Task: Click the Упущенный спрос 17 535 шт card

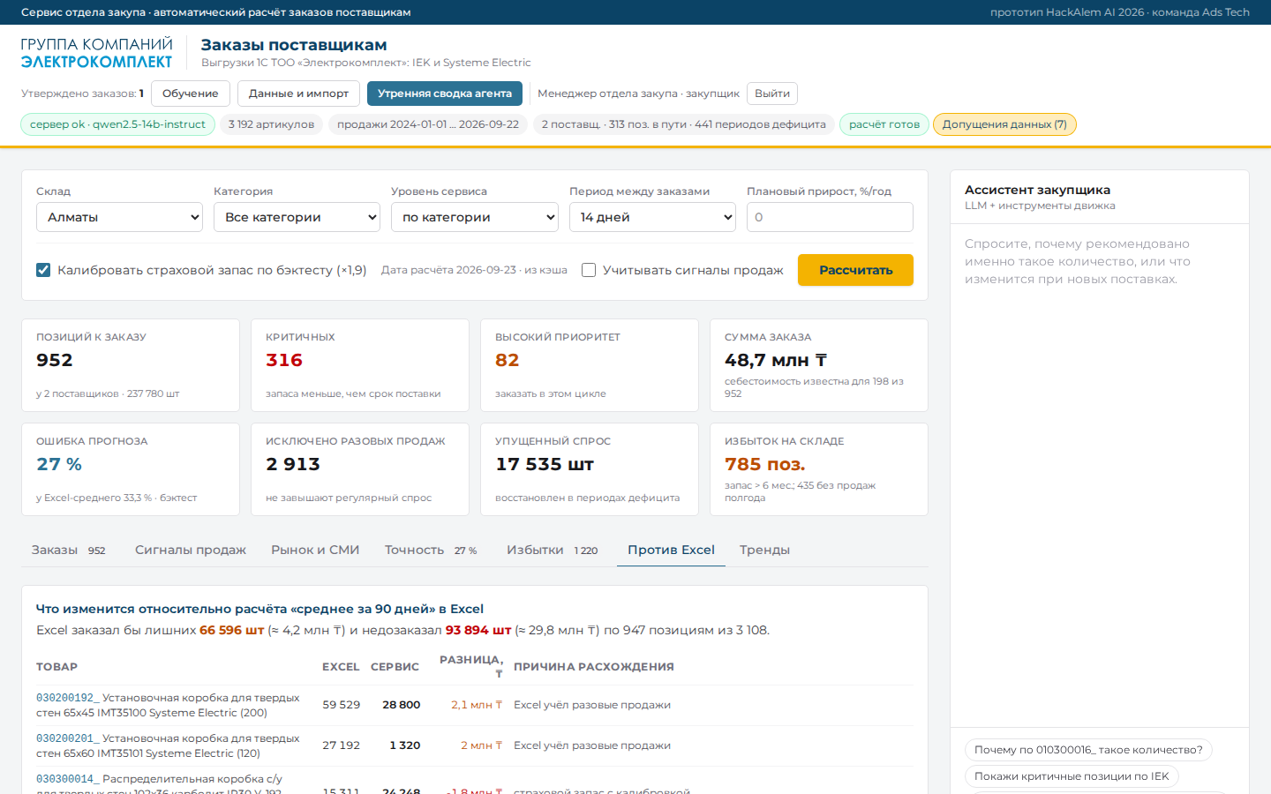Action: click(x=590, y=469)
